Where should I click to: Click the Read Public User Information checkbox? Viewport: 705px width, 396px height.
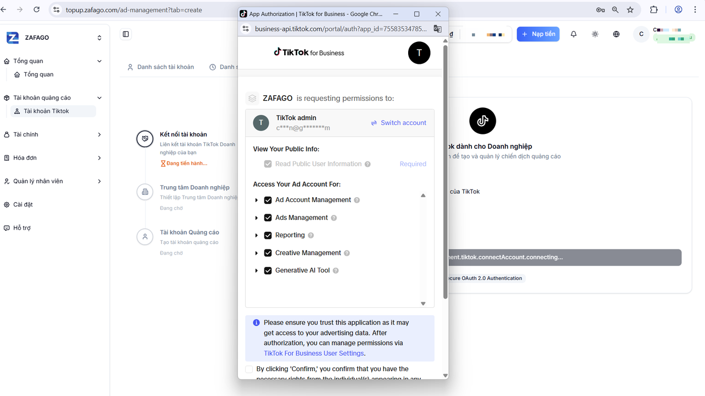click(x=268, y=164)
